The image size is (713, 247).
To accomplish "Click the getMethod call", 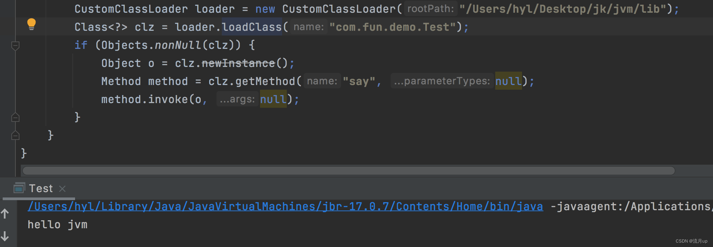I will (265, 81).
